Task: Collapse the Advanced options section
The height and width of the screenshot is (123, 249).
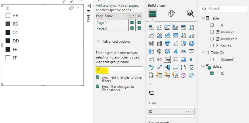Action: pyautogui.click(x=99, y=42)
